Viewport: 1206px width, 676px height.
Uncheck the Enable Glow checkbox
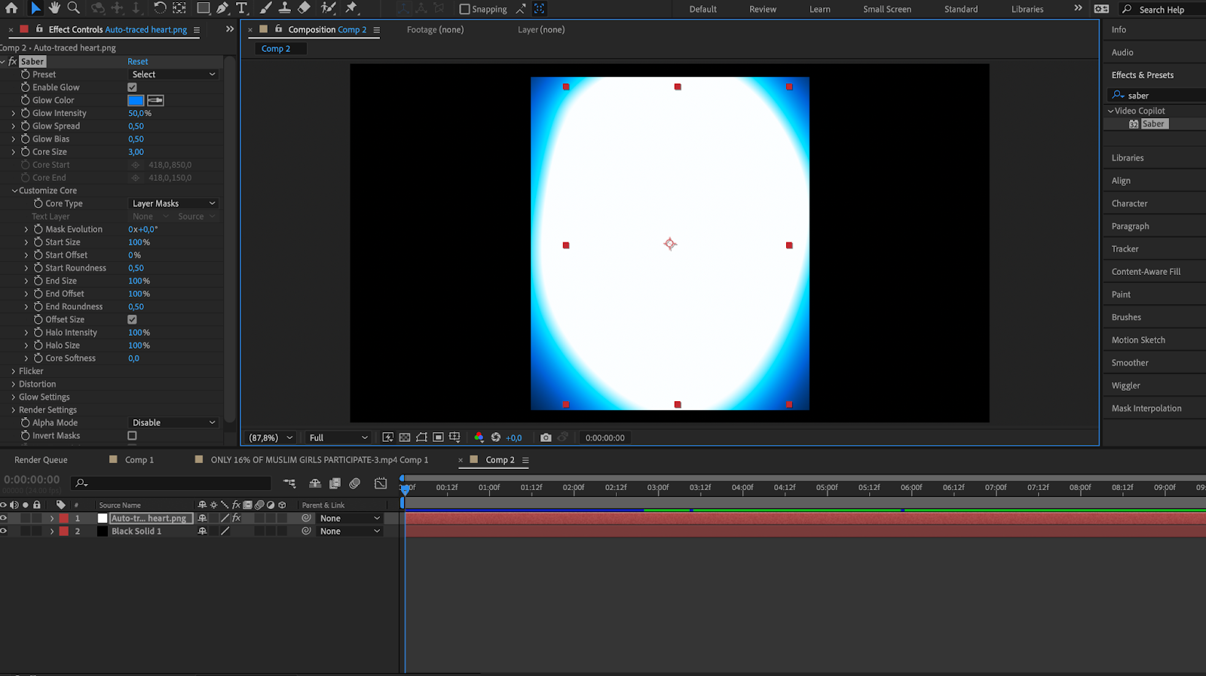pos(133,87)
